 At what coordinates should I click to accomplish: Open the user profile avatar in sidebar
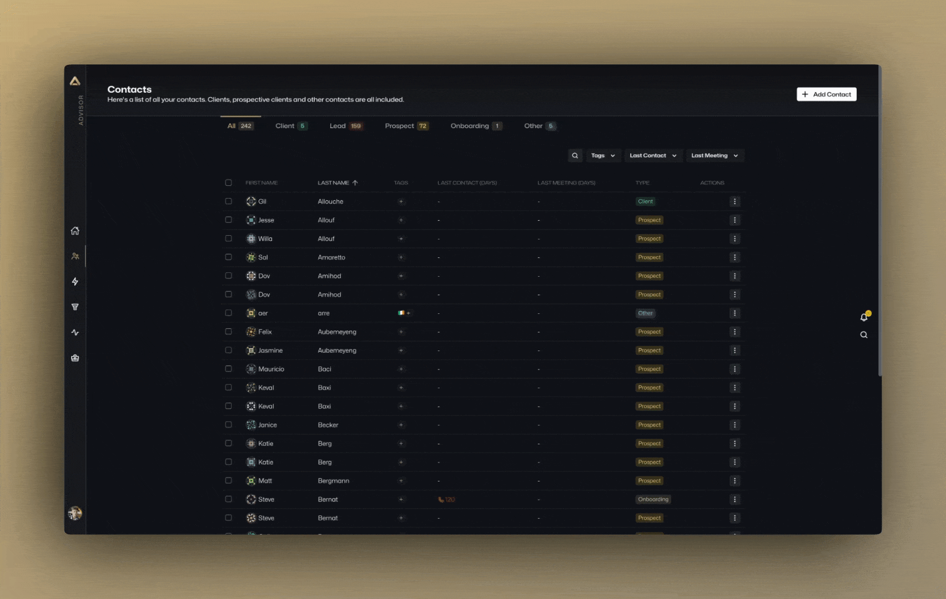pyautogui.click(x=75, y=514)
